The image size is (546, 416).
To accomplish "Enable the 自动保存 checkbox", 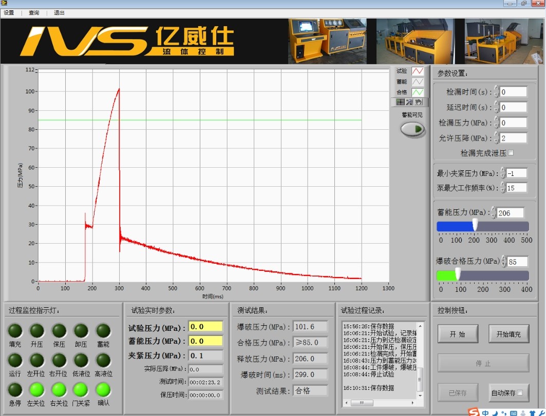I will [x=520, y=393].
